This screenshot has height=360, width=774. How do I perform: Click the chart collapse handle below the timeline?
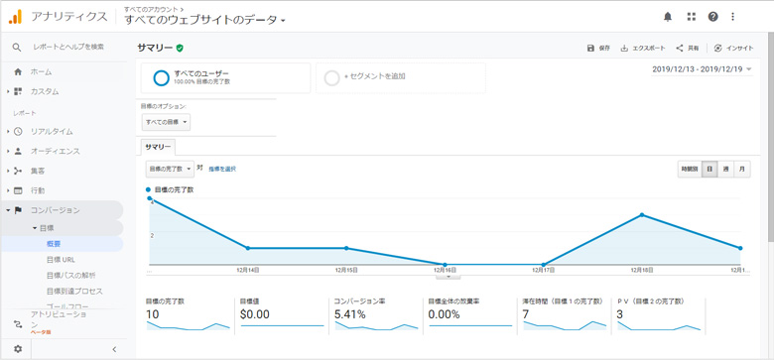pos(449,277)
